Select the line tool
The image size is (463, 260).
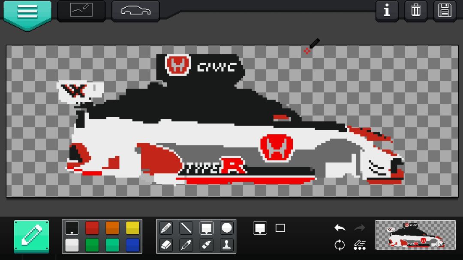coord(186,227)
